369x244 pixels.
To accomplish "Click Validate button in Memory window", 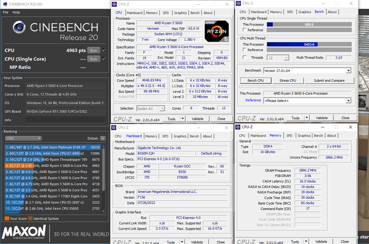I will pyautogui.click(x=321, y=241).
